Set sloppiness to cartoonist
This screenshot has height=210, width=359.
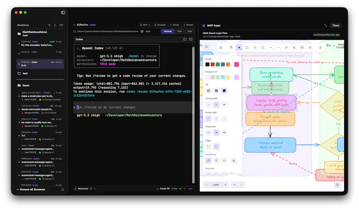coord(224,132)
